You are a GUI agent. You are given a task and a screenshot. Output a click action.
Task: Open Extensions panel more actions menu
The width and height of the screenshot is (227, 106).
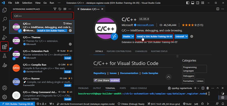click(x=70, y=9)
